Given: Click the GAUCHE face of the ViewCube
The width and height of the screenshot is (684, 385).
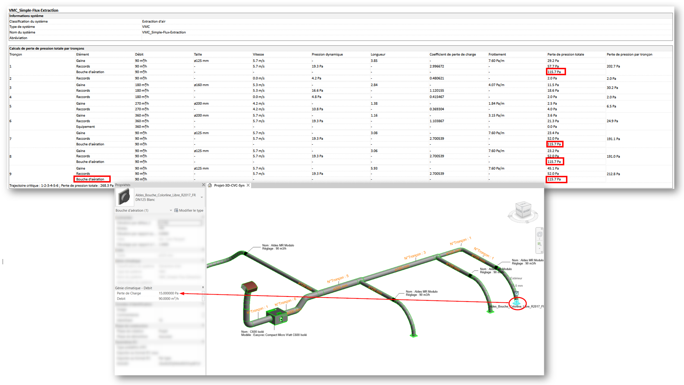Looking at the screenshot, I should click(x=519, y=211).
